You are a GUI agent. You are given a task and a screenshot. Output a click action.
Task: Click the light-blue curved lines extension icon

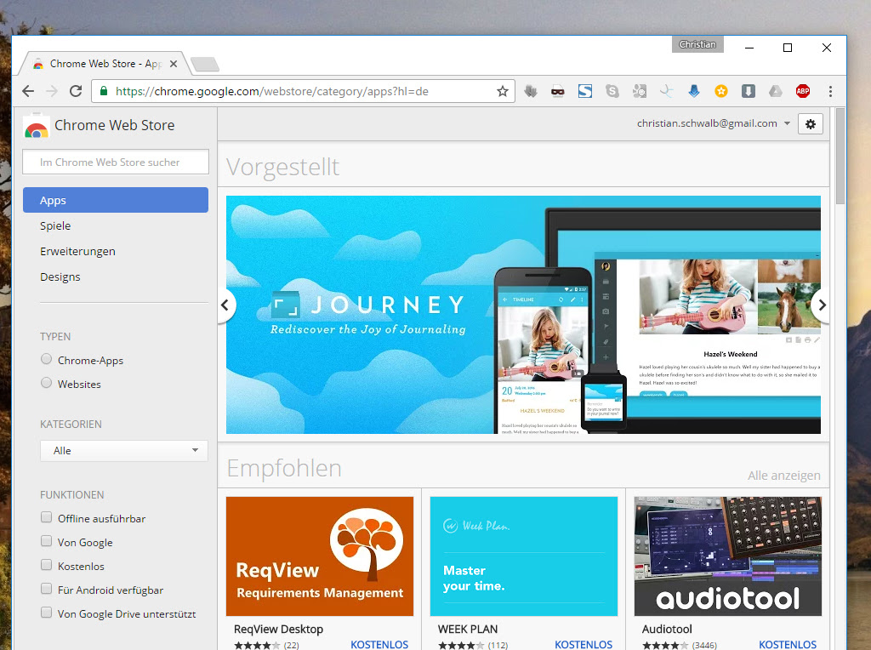667,91
